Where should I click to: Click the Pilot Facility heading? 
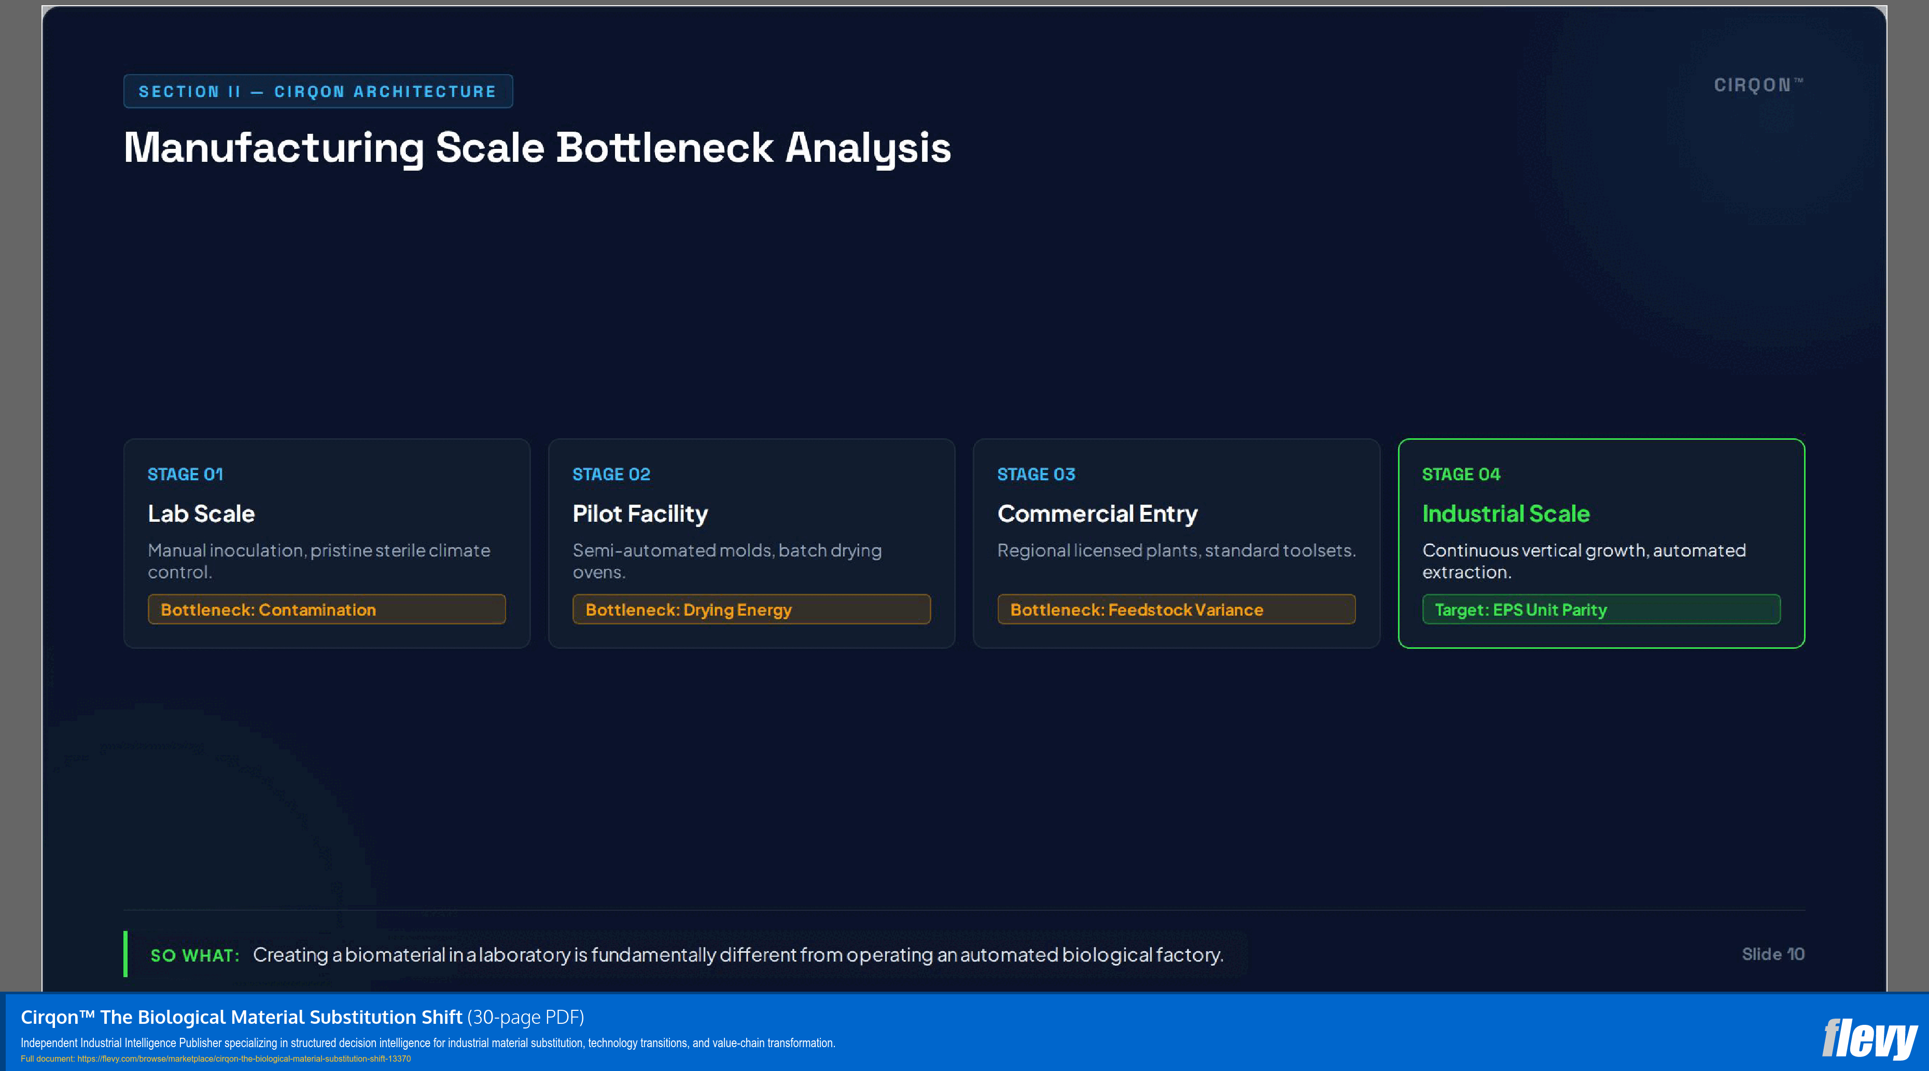point(640,514)
